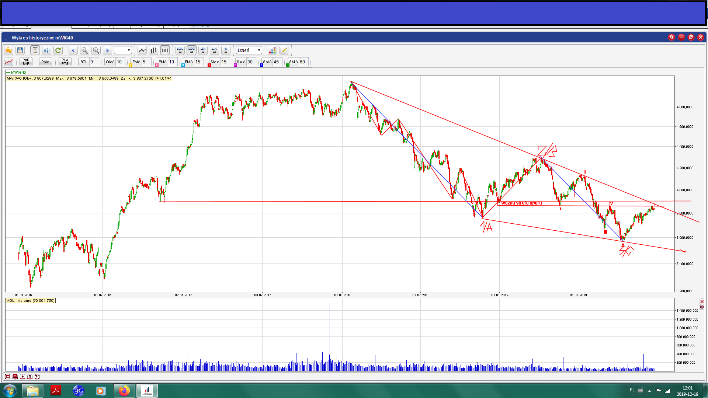Select the bar chart style icon
The width and height of the screenshot is (708, 398).
[153, 50]
